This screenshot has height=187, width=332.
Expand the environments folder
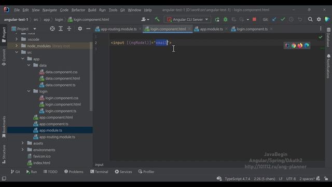coord(23,150)
